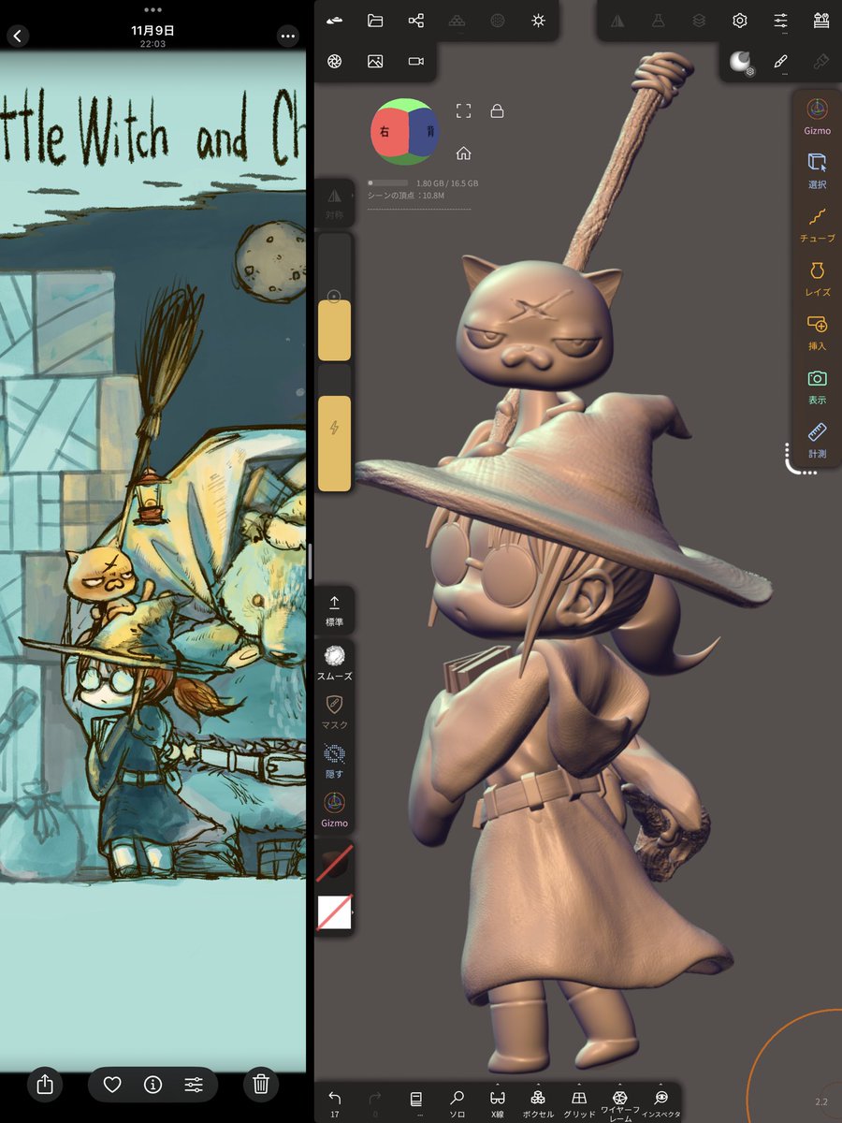Redo the undone action
The image size is (842, 1123).
tap(375, 1102)
